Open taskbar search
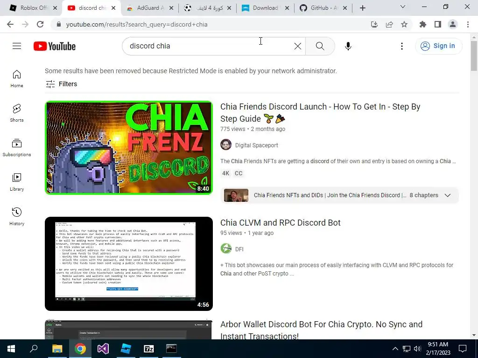Image resolution: width=478 pixels, height=358 pixels. coord(34,349)
